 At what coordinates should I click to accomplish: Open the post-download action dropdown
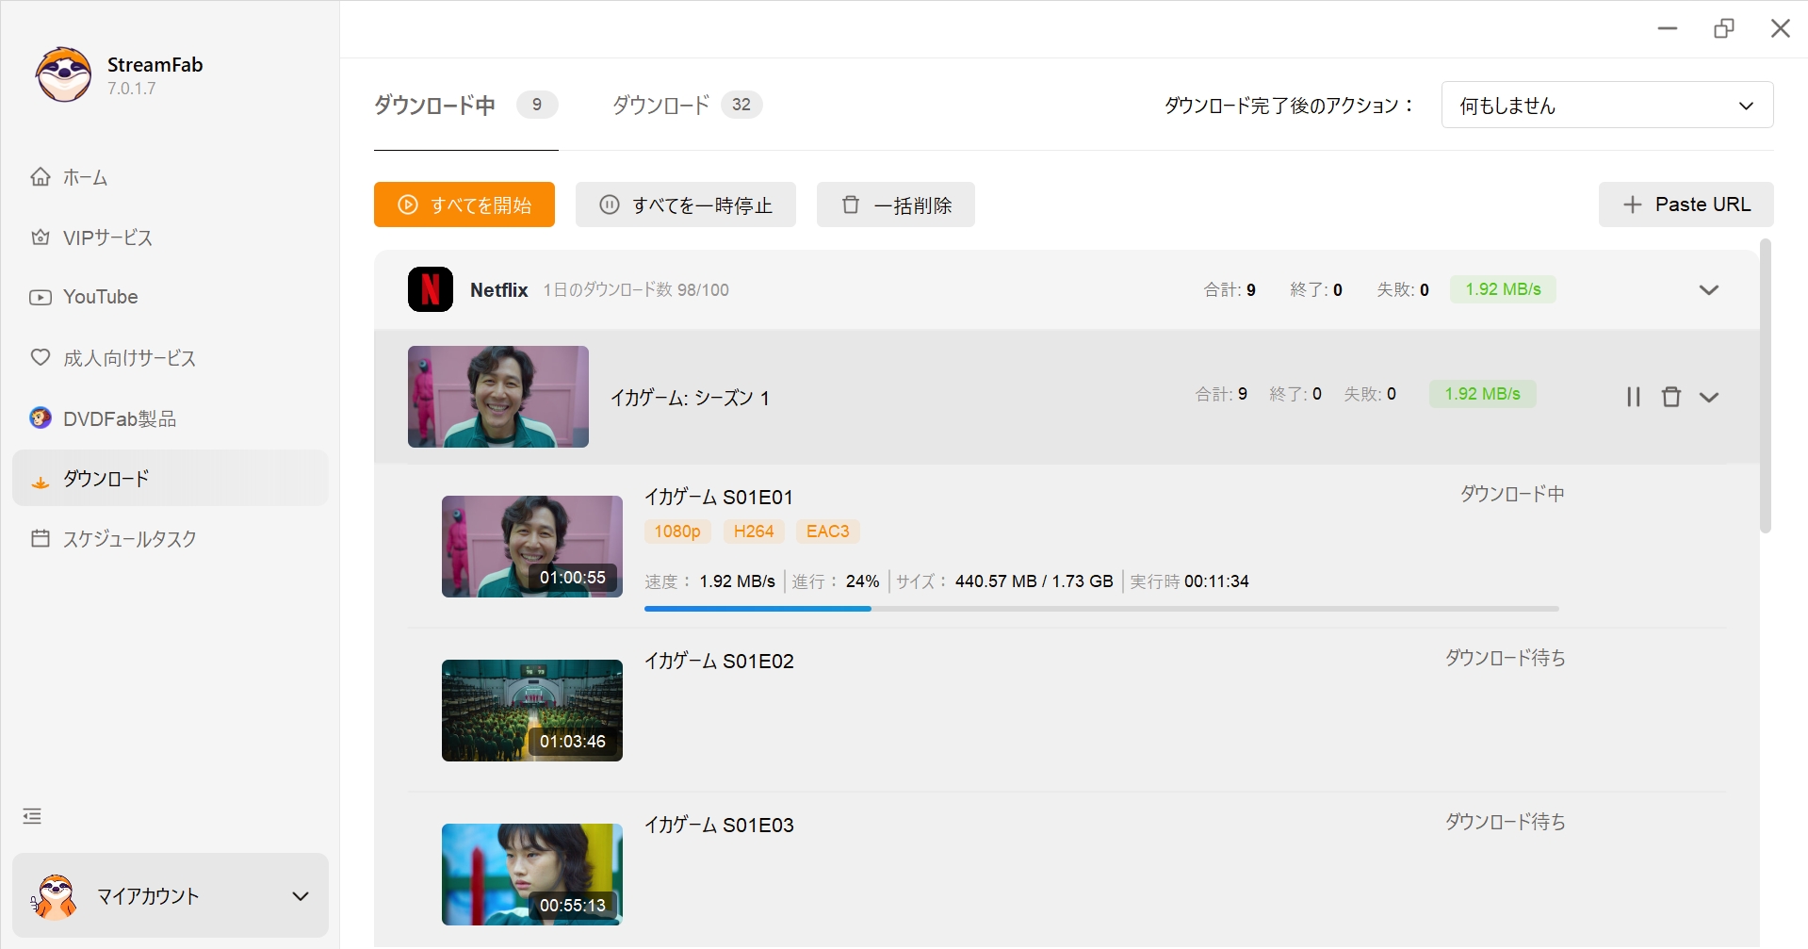click(1606, 105)
